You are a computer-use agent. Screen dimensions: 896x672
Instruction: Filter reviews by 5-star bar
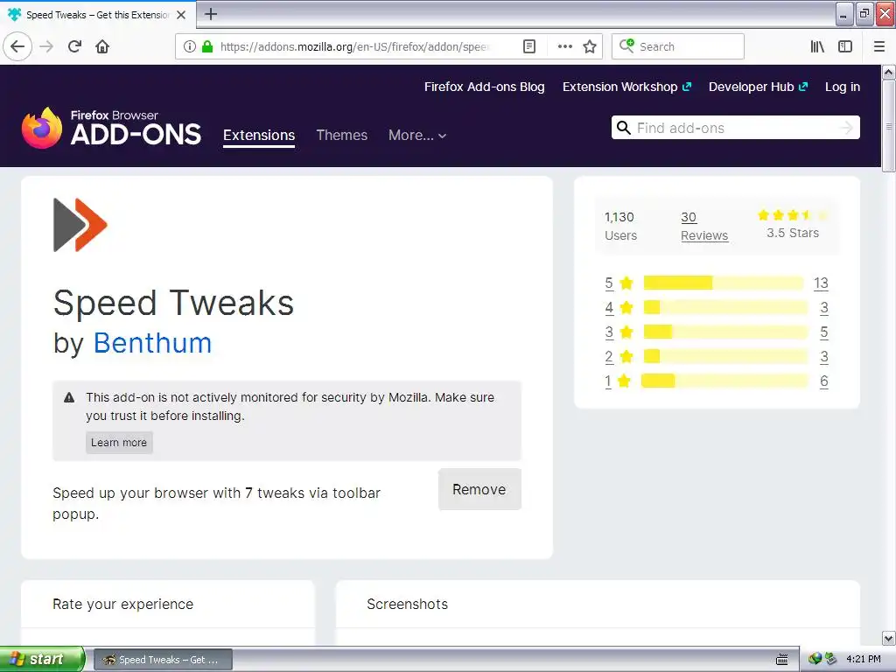pyautogui.click(x=724, y=283)
